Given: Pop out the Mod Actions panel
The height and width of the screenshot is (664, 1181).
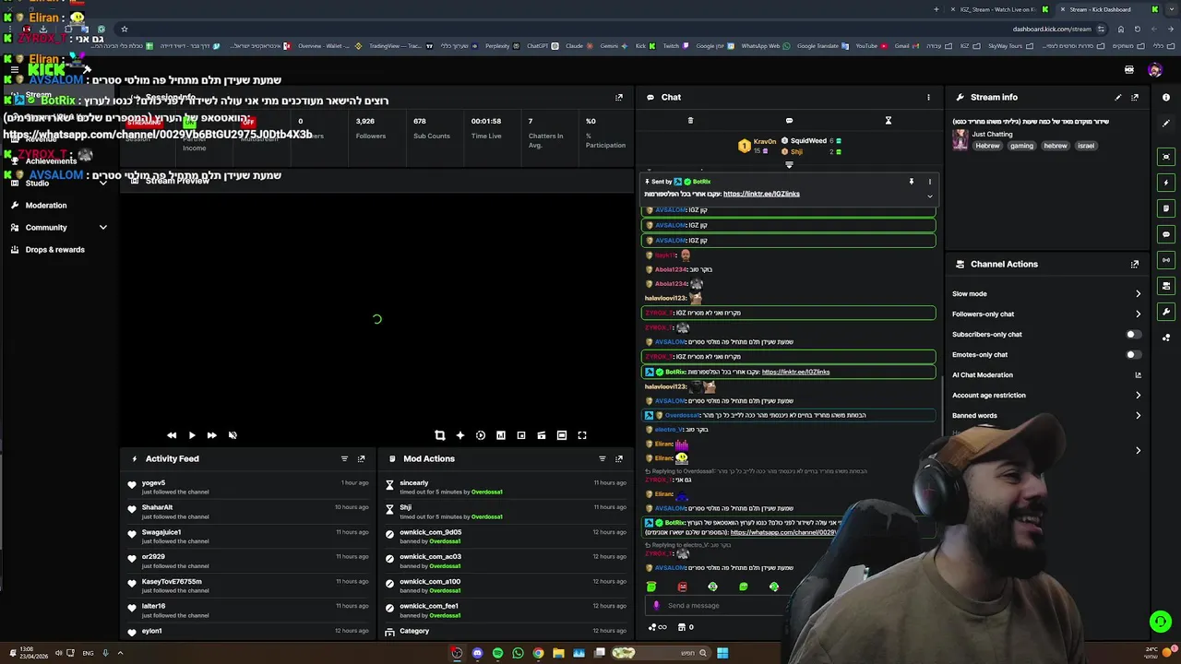Looking at the screenshot, I should click(619, 458).
